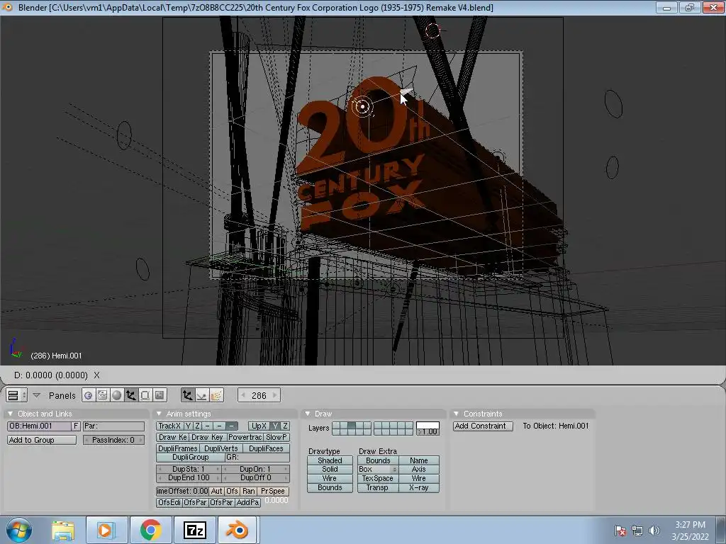Collapse the Constraints panel

click(x=456, y=414)
